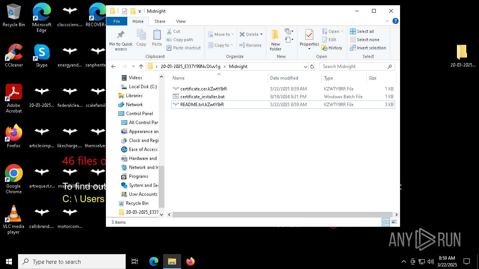Click Cut in Clipboard group
This screenshot has height=269, width=479.
(x=173, y=31)
